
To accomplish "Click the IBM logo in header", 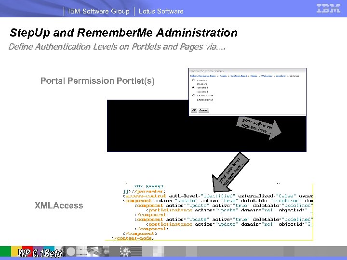I will click(x=328, y=8).
